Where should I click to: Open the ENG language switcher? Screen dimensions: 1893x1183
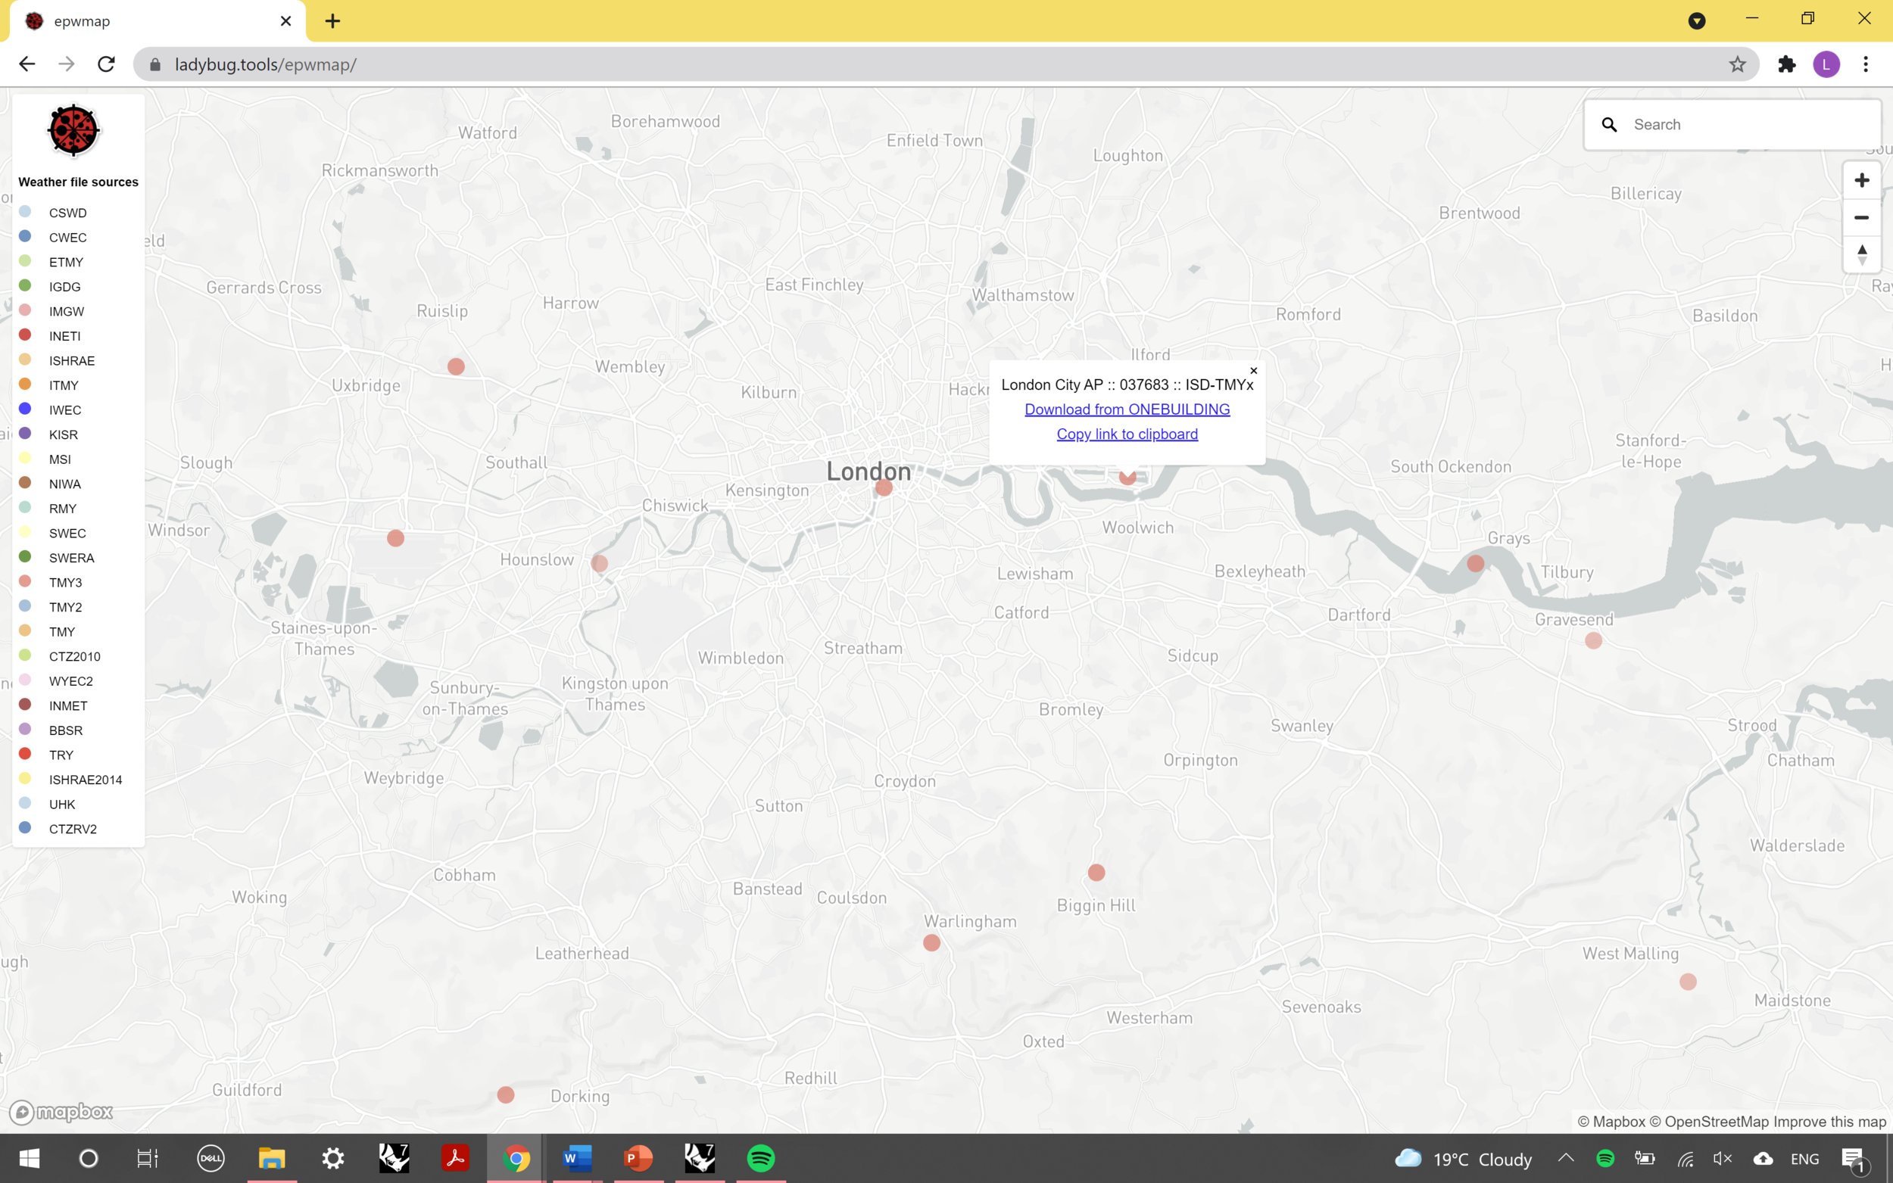point(1804,1159)
